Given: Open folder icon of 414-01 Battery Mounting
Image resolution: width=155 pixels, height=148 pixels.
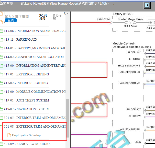Looking at the screenshot, I should tap(1, 48).
